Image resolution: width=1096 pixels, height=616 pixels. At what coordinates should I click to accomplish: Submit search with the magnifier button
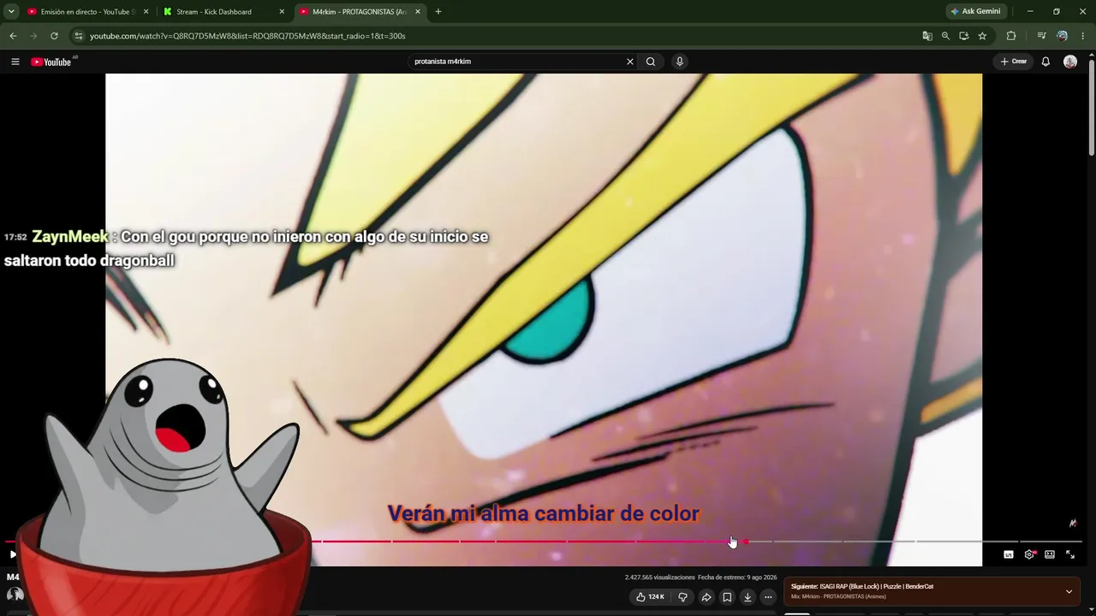(651, 62)
